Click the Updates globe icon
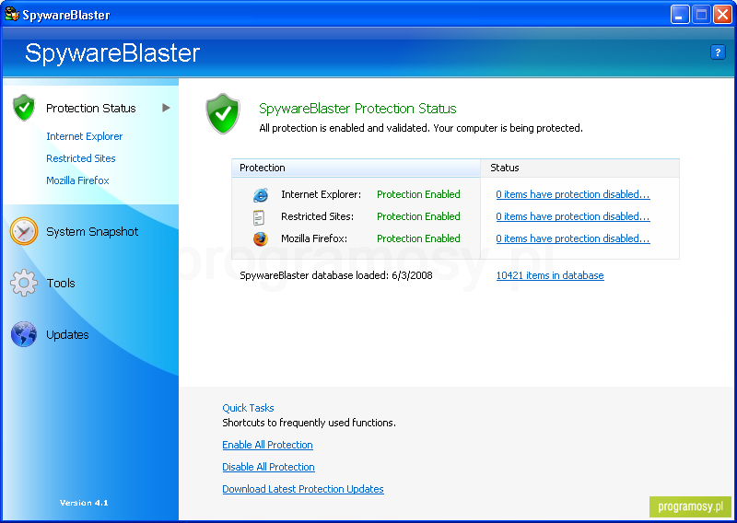 tap(24, 334)
